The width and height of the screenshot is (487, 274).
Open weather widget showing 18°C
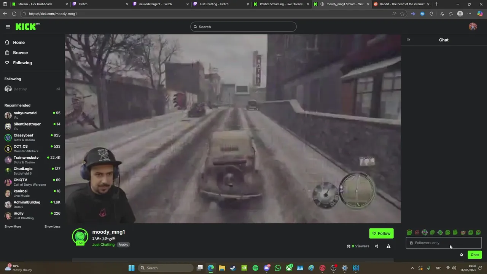coord(18,268)
